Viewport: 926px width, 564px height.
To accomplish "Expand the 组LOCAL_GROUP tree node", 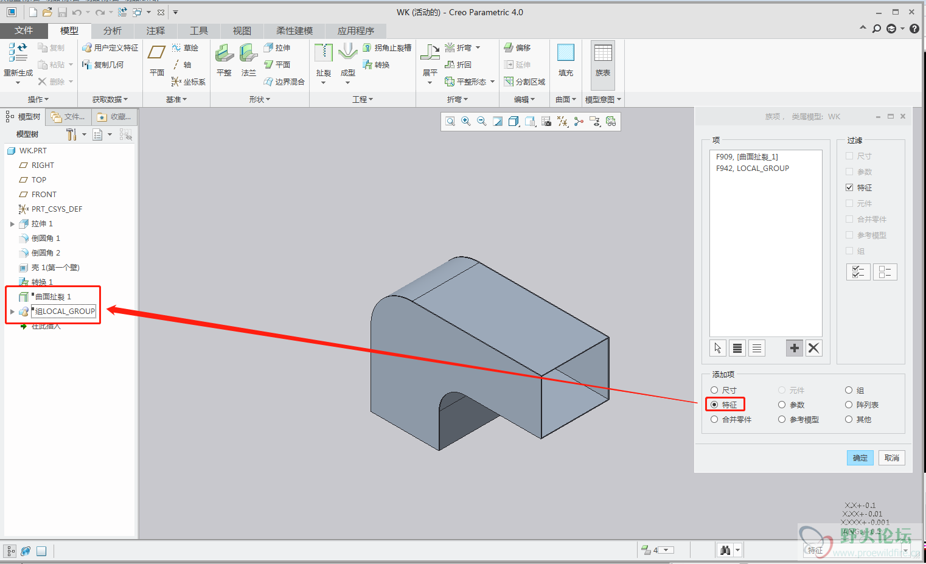I will [x=12, y=312].
